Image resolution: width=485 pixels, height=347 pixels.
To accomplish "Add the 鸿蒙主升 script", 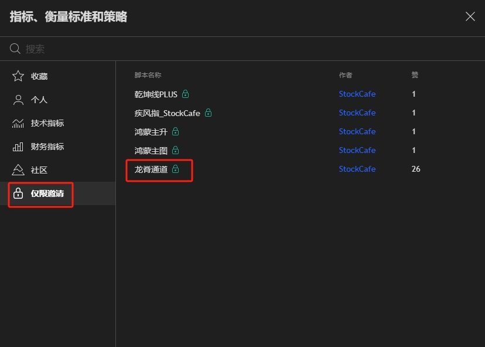I will (x=300, y=131).
